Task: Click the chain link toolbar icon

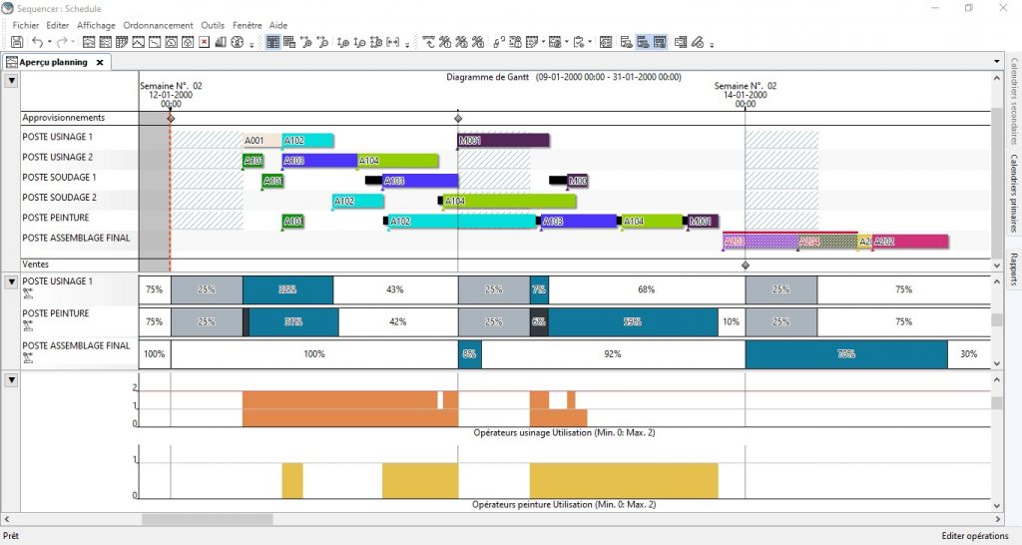Action: click(499, 42)
